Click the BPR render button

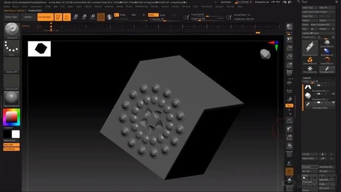pyautogui.click(x=289, y=27)
